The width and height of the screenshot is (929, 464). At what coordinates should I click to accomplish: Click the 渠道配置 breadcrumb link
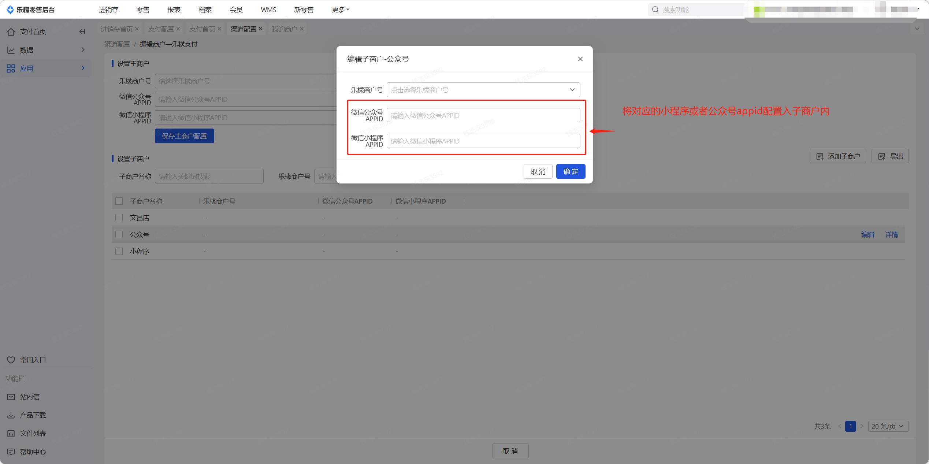coord(117,44)
